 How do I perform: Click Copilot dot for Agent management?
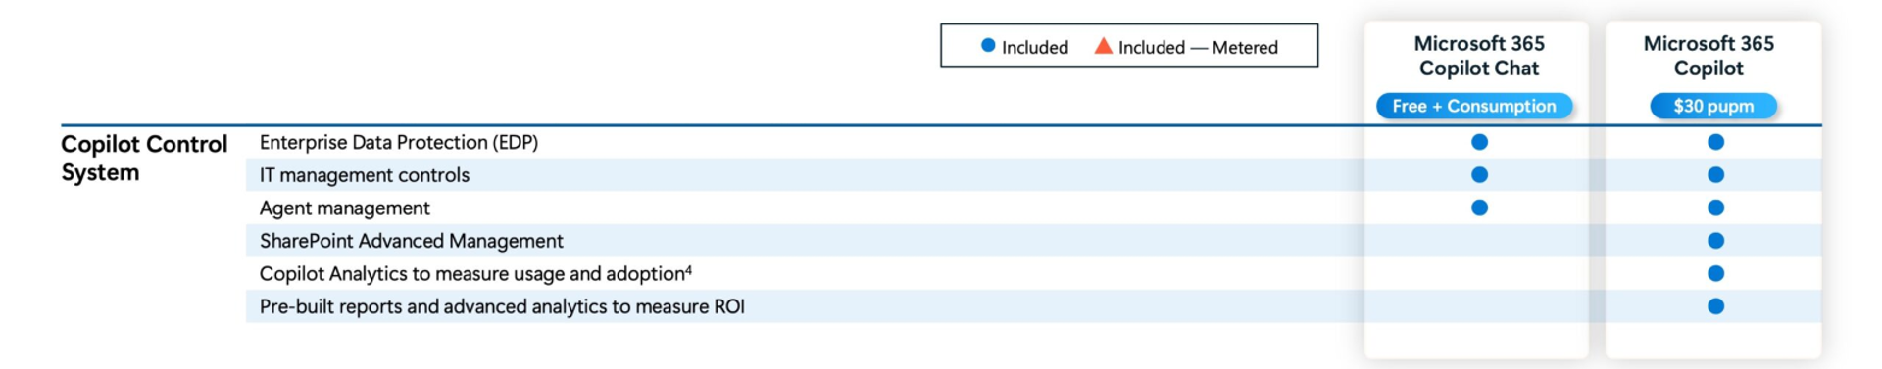click(1715, 208)
